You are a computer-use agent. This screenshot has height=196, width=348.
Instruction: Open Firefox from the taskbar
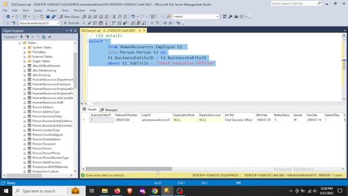click(x=117, y=191)
